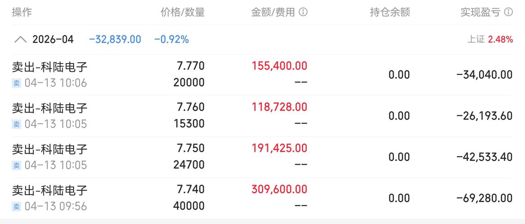This screenshot has height=224, width=525.
Task: Click the 价格/数量 column header
Action: [182, 13]
